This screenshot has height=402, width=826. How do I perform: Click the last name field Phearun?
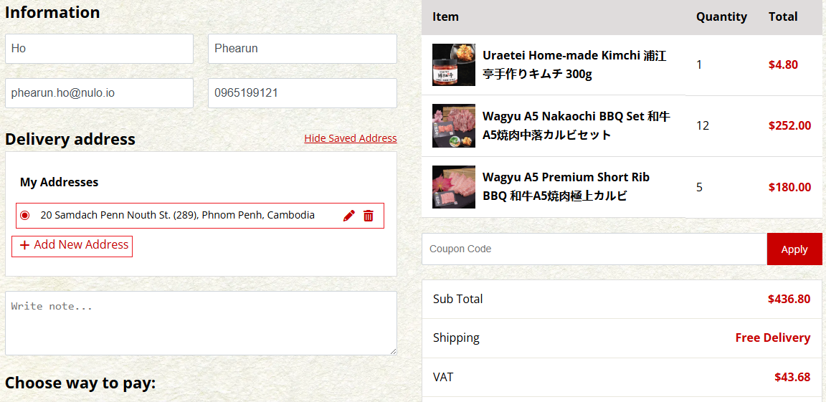[303, 49]
